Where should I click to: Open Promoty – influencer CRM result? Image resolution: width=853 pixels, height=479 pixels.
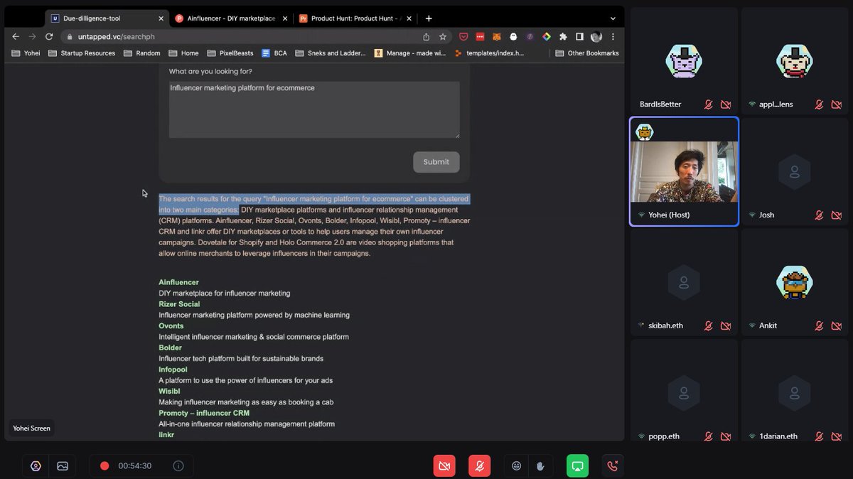pos(204,413)
